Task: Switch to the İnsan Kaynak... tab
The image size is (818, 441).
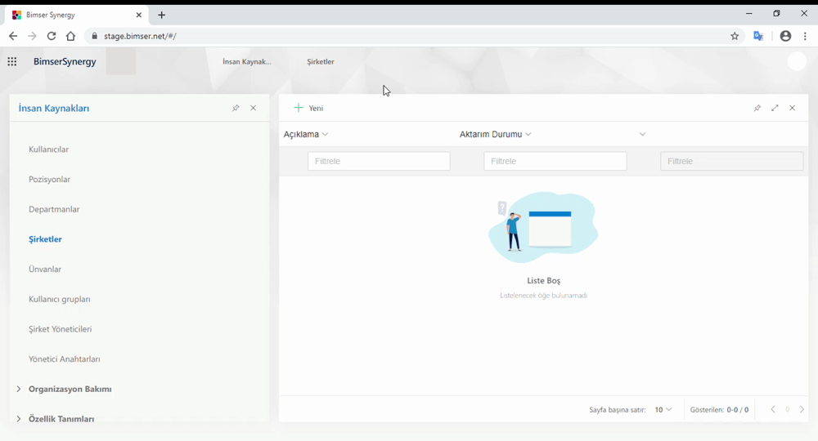Action: 247,62
